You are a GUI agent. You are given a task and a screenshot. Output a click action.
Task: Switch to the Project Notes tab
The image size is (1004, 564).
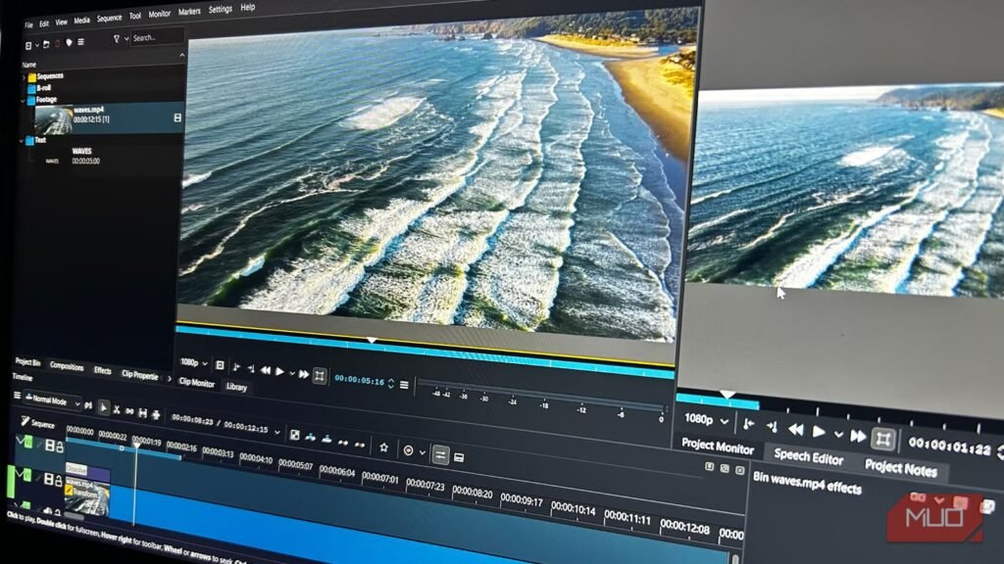(900, 469)
